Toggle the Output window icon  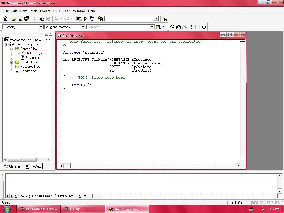pos(86,19)
